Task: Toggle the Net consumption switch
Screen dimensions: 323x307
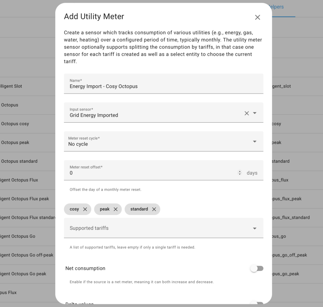Action: point(257,268)
